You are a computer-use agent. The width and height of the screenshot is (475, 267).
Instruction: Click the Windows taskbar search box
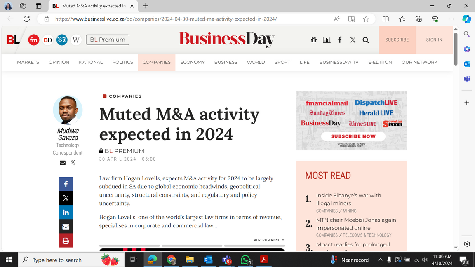[x=71, y=260]
